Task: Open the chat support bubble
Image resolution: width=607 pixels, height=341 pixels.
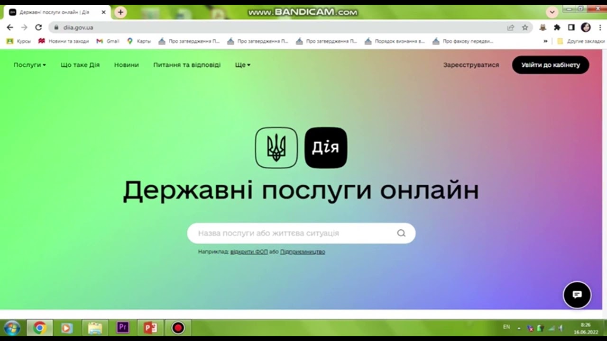Action: 577,295
